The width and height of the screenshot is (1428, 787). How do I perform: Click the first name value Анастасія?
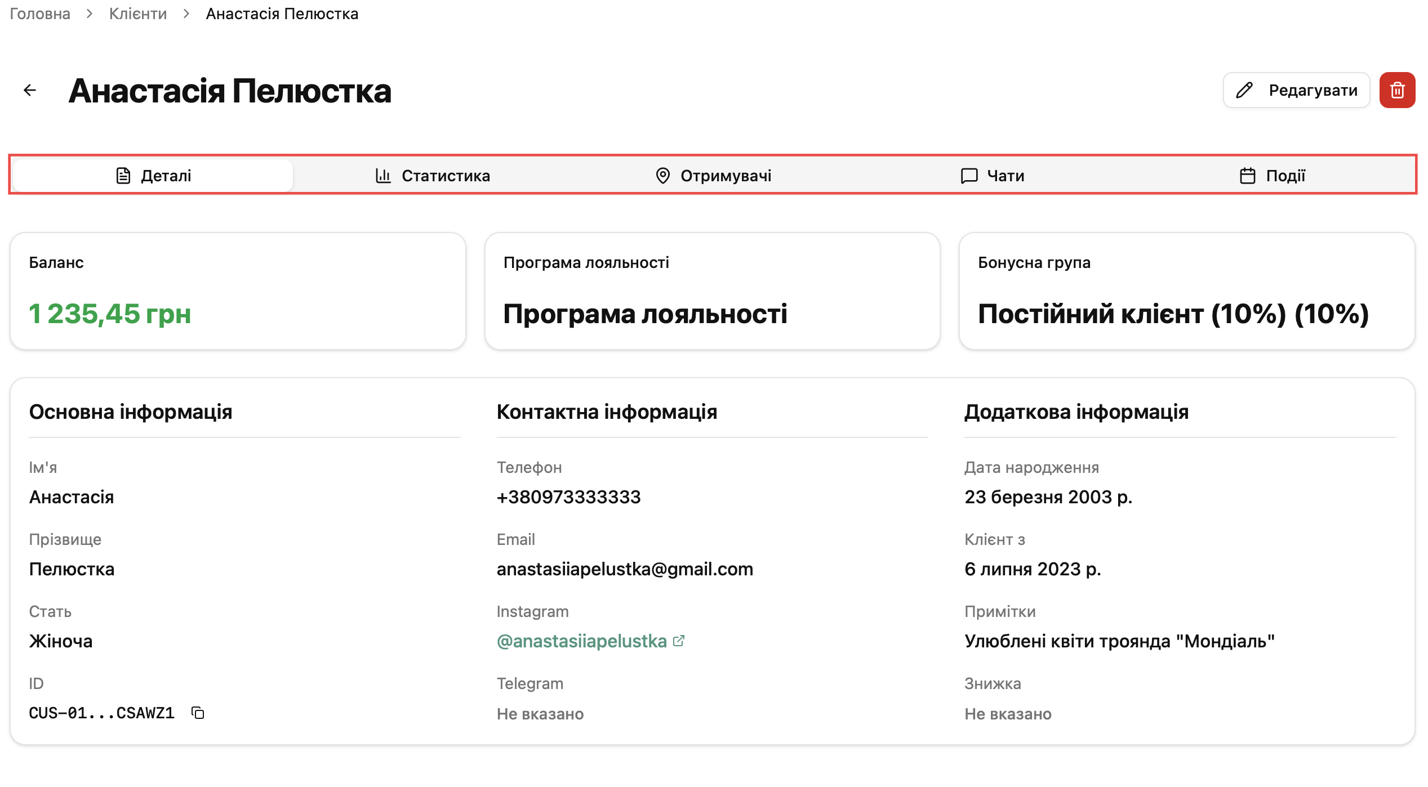tap(72, 497)
